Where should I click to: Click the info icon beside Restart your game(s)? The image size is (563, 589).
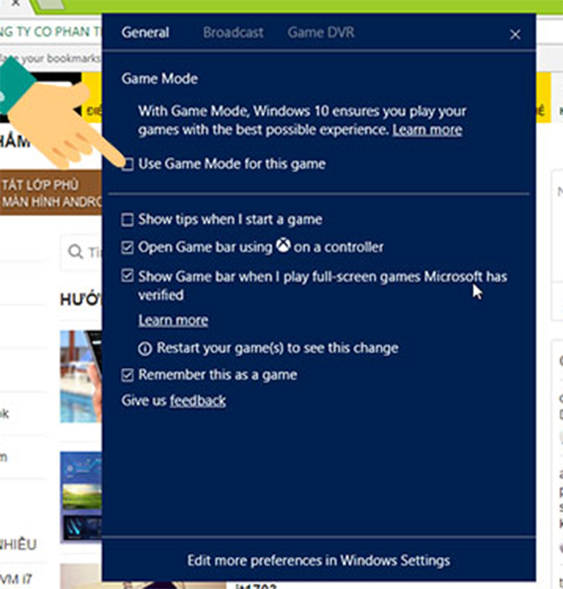tap(145, 349)
